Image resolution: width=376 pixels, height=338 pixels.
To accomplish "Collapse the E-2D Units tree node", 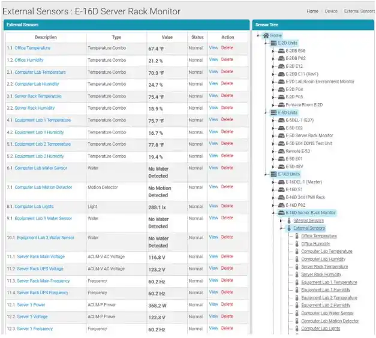I will (266, 43).
